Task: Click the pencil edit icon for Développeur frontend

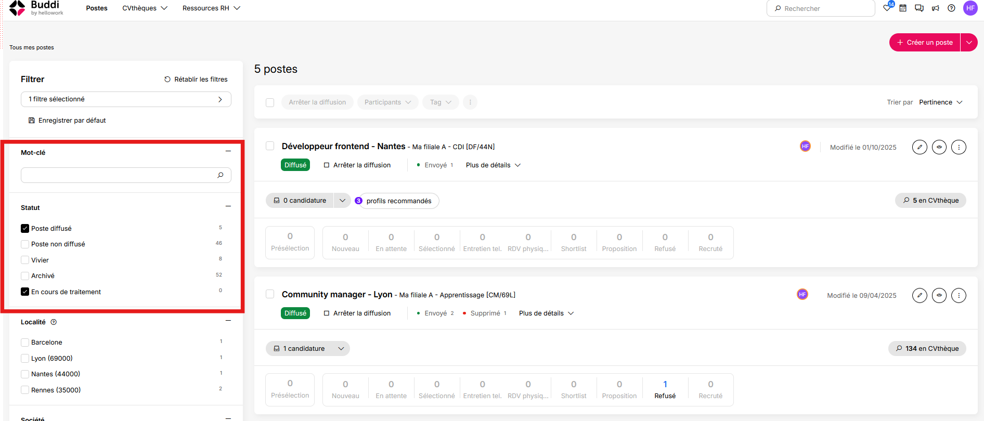Action: (x=920, y=147)
